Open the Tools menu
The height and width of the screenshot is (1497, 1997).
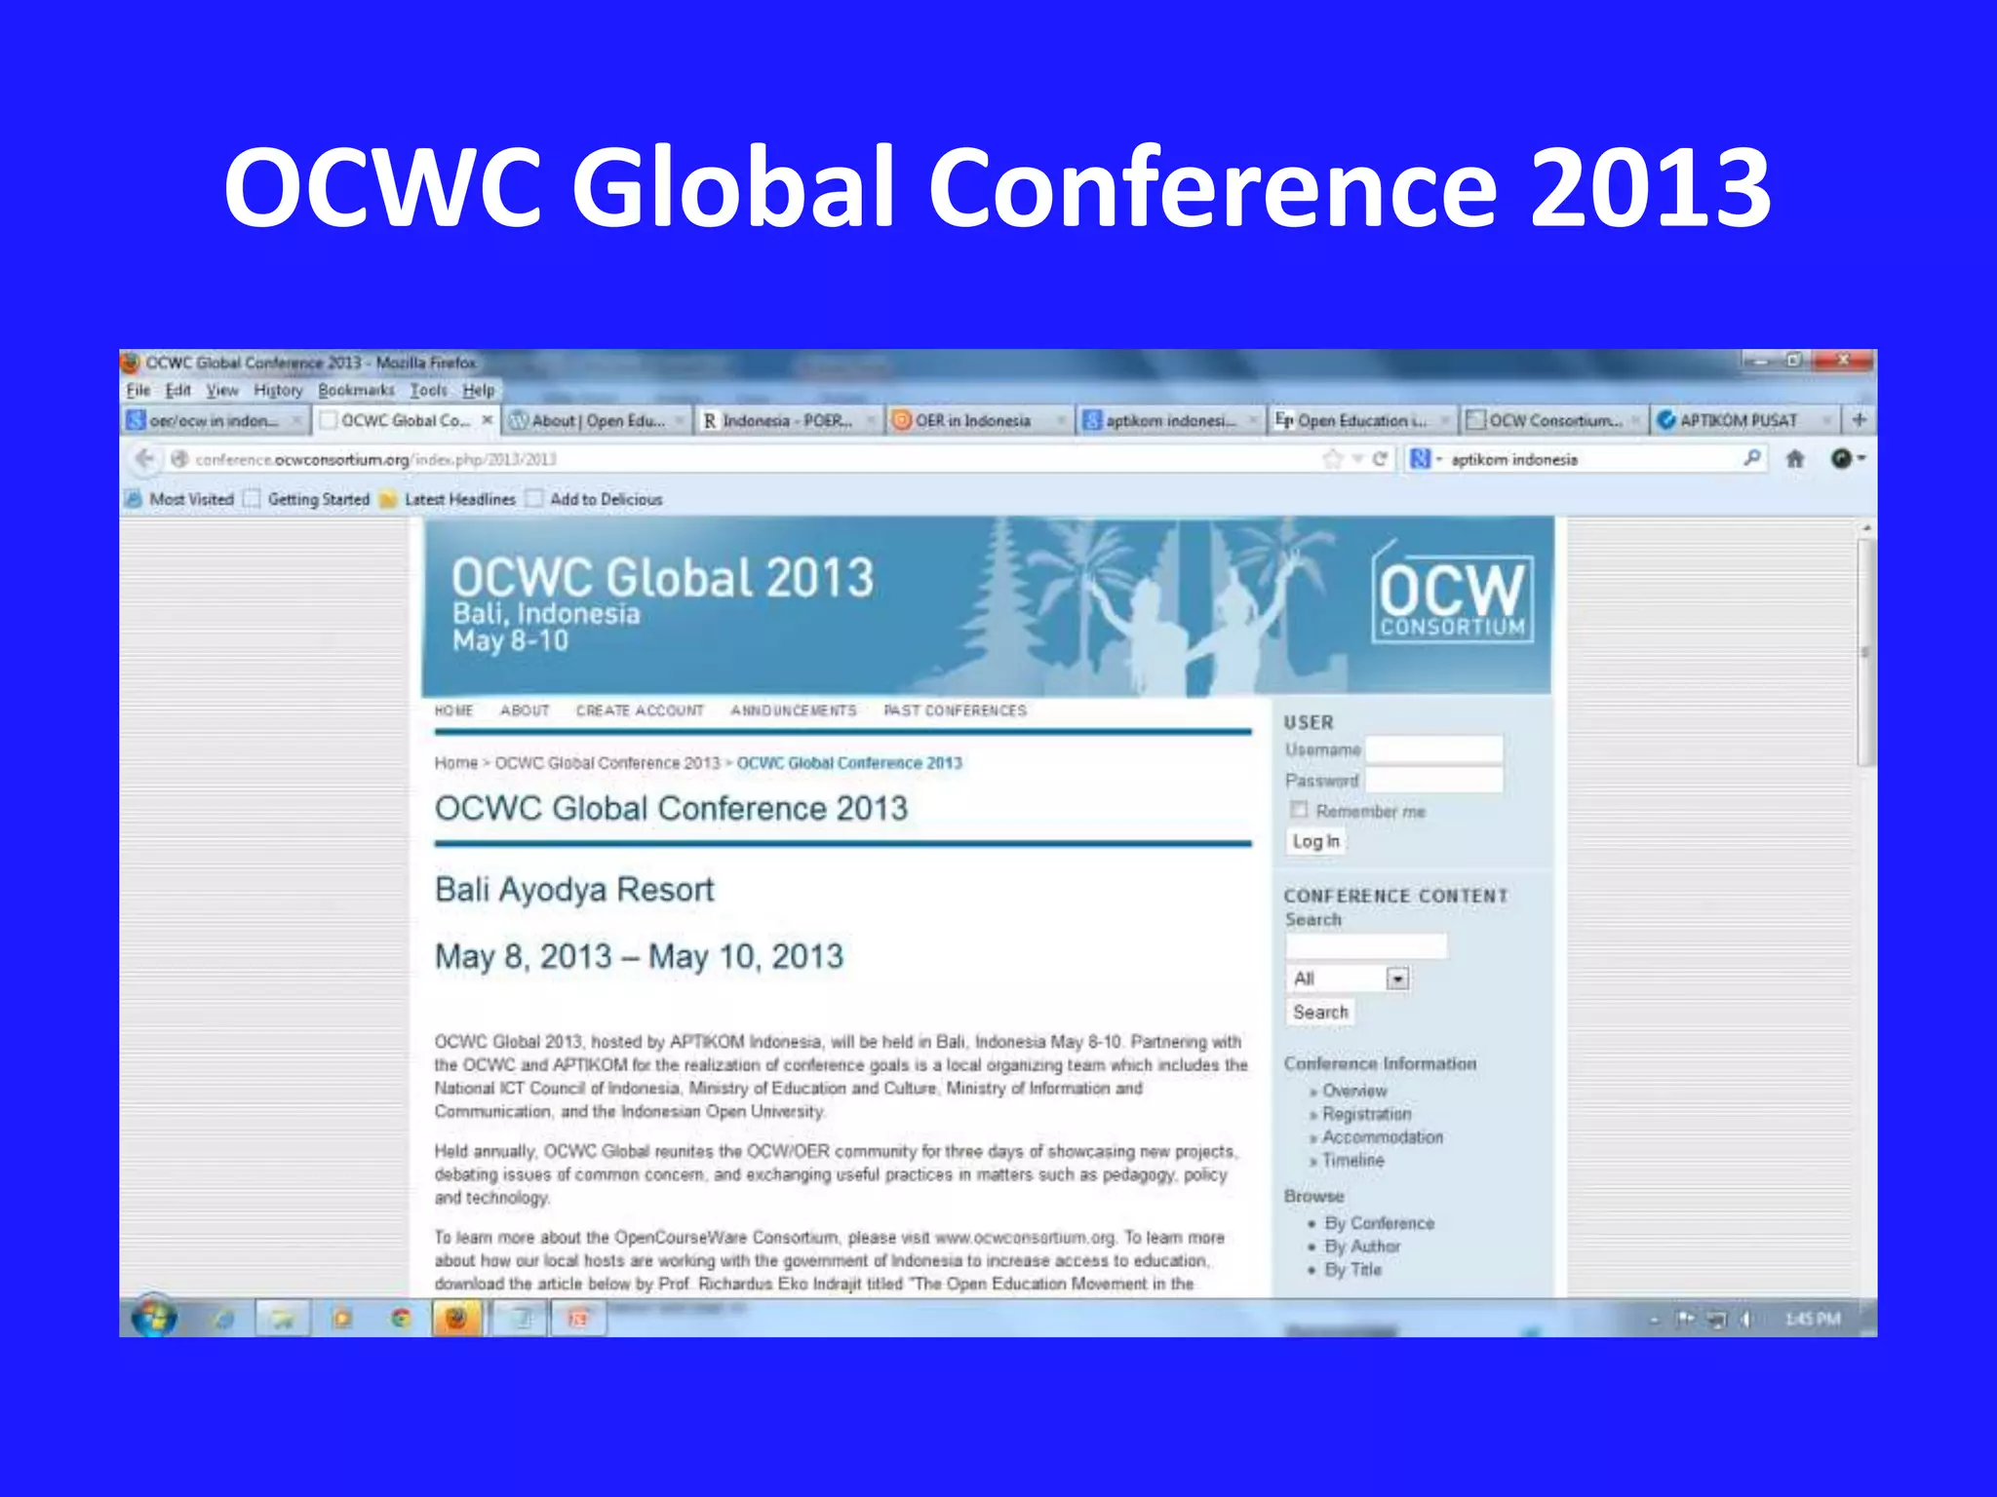428,391
